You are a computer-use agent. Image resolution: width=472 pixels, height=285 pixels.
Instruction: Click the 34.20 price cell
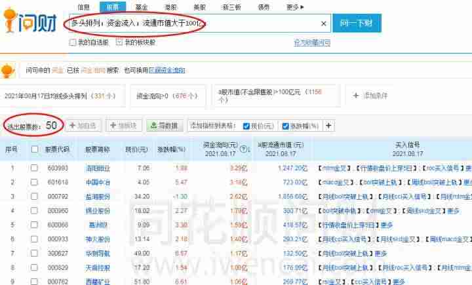[142, 197]
